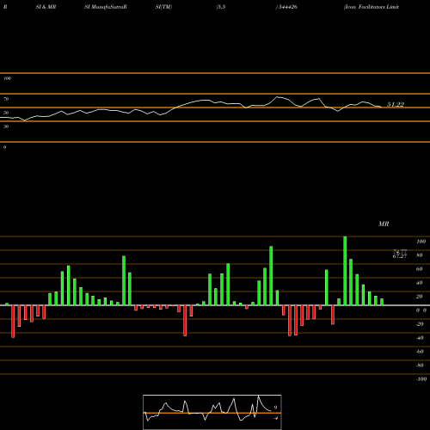Click the '-40' label on the MR axis
Image resolution: width=430 pixels, height=430 pixels.
pyautogui.click(x=420, y=338)
